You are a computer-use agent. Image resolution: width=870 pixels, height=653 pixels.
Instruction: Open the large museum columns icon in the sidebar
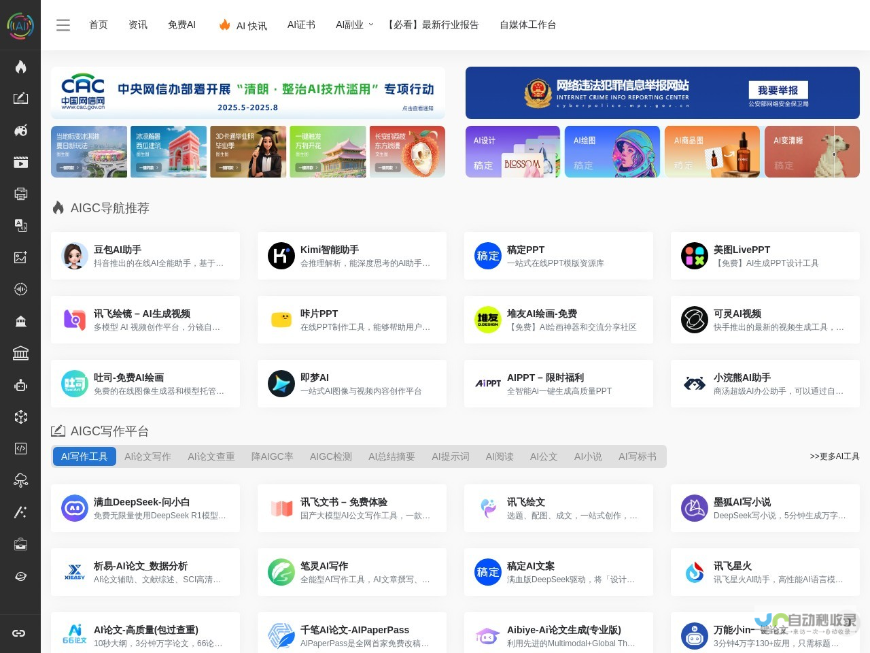[x=20, y=353]
